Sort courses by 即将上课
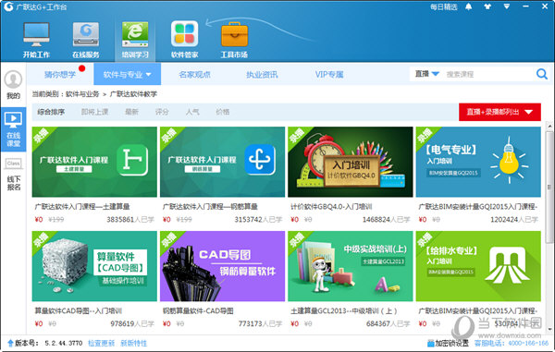This screenshot has width=555, height=352. tap(94, 112)
